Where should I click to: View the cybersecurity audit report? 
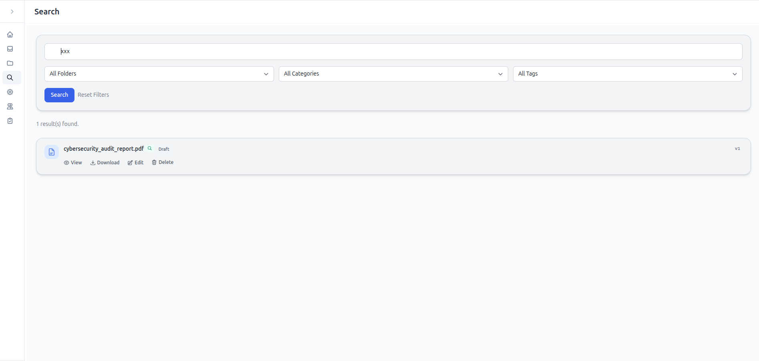point(73,163)
